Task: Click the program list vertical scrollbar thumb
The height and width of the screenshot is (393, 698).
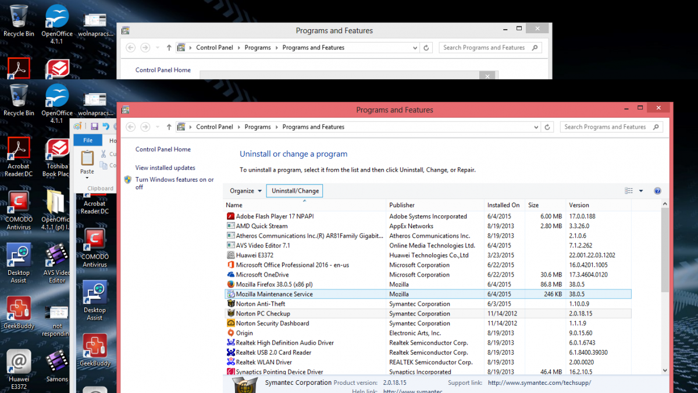Action: tap(665, 250)
